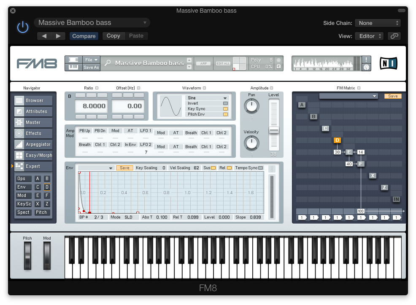Toggle the keyboard view icon
The height and width of the screenshot is (305, 416).
coord(73,67)
